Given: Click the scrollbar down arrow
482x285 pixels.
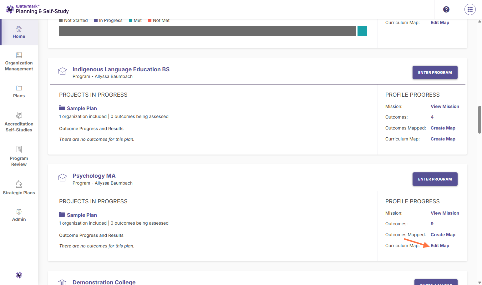Looking at the screenshot, I should pyautogui.click(x=479, y=282).
